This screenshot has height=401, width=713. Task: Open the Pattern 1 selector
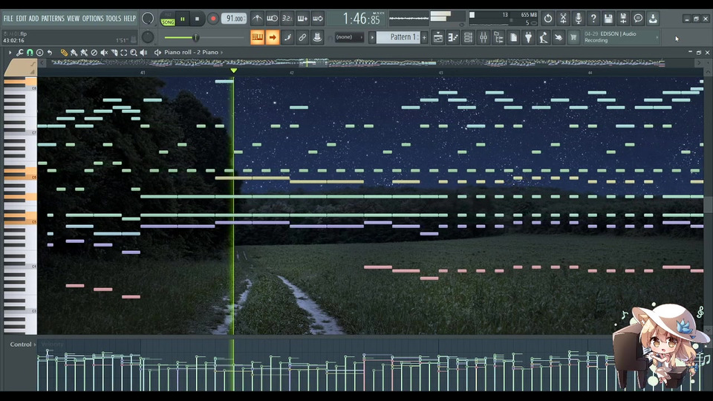click(399, 37)
